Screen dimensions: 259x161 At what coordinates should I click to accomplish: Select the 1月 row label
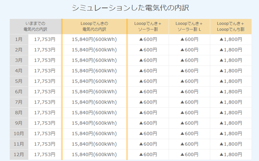(x=19, y=39)
